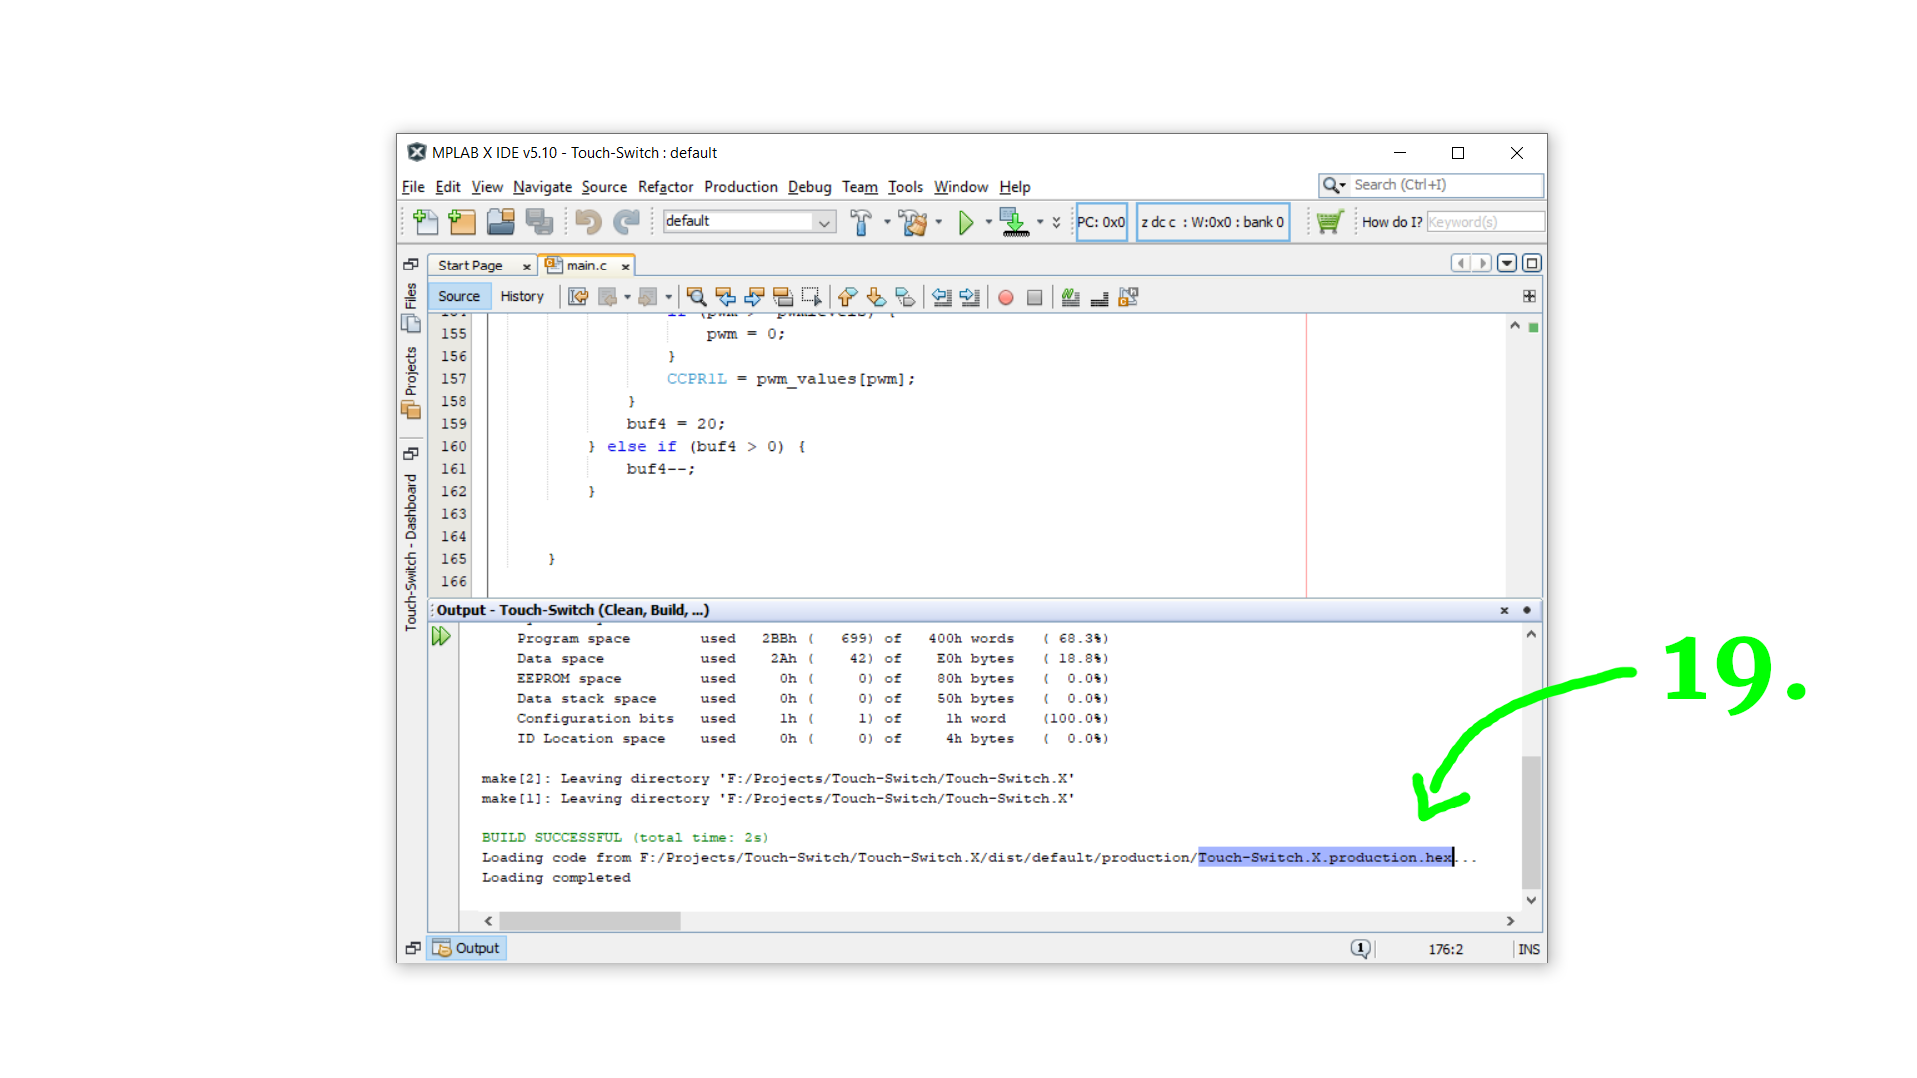Image resolution: width=1917 pixels, height=1078 pixels.
Task: Show the opened documents list dropdown
Action: coord(1506,264)
